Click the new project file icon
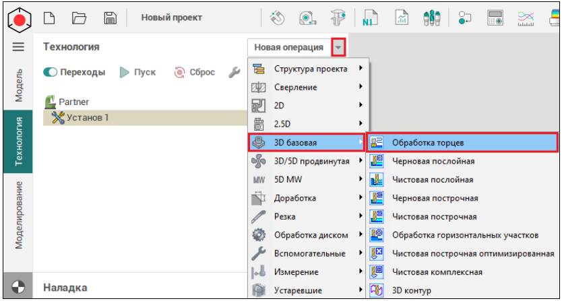 [49, 18]
